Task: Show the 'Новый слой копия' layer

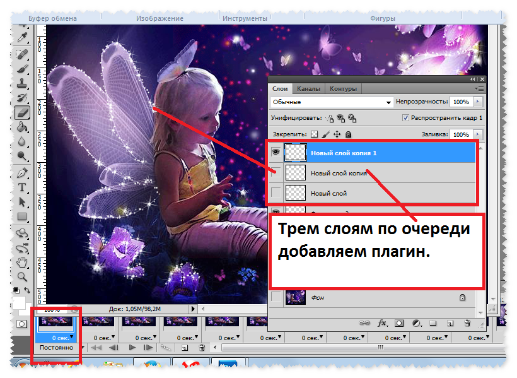Action: (x=276, y=172)
